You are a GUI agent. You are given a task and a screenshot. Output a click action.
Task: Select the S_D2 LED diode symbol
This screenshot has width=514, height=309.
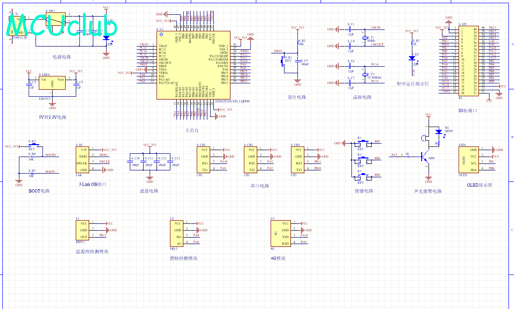click(412, 58)
